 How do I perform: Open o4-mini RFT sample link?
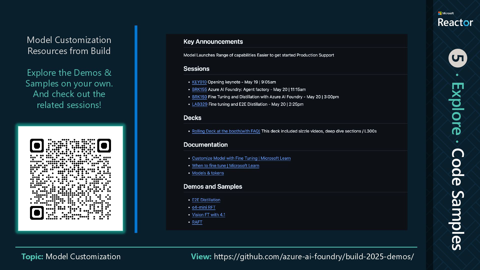[x=203, y=207]
